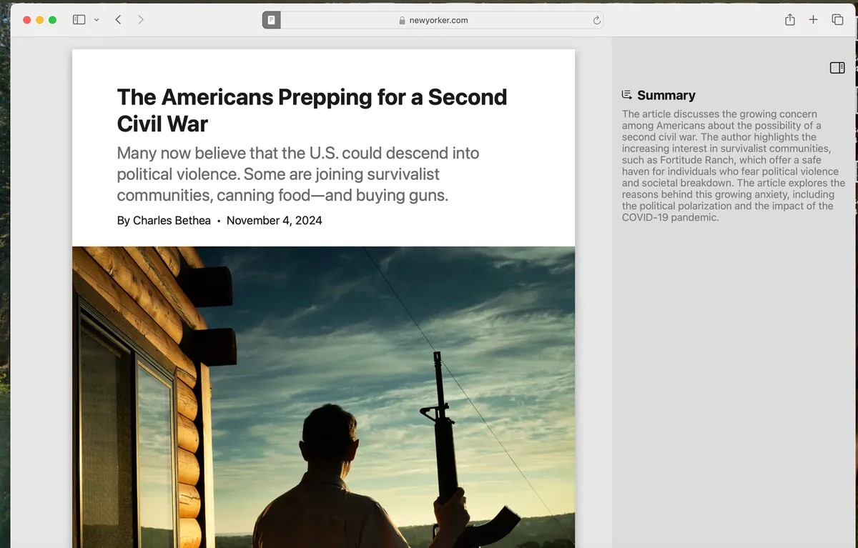Close the Safari window
Image resolution: width=858 pixels, height=548 pixels.
(27, 20)
